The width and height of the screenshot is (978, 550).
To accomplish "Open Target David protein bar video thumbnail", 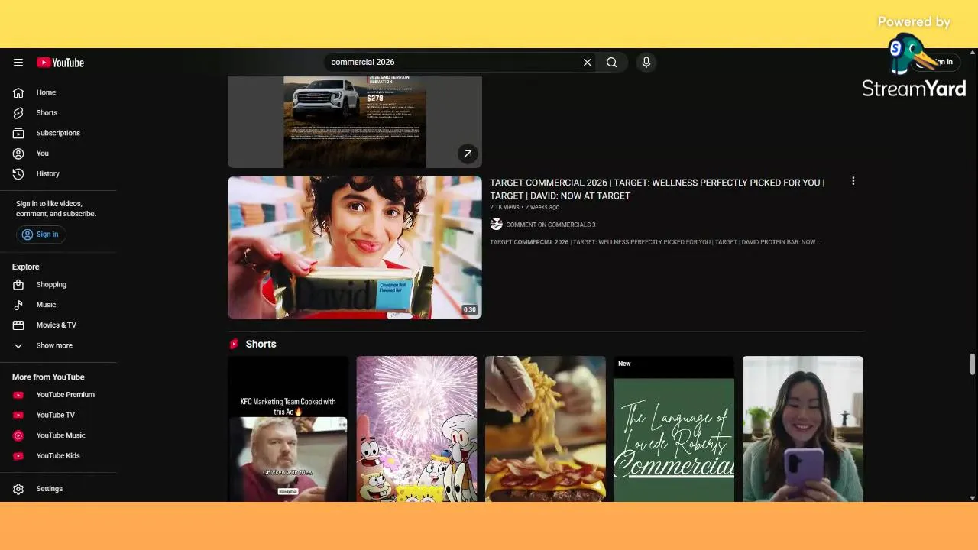I will pos(355,247).
